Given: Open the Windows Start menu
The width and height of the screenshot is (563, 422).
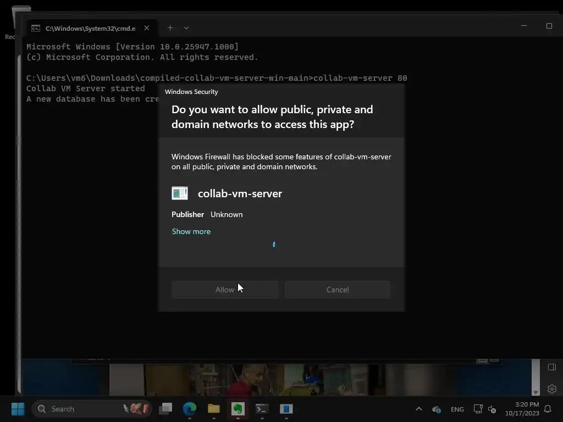Looking at the screenshot, I should click(x=18, y=409).
